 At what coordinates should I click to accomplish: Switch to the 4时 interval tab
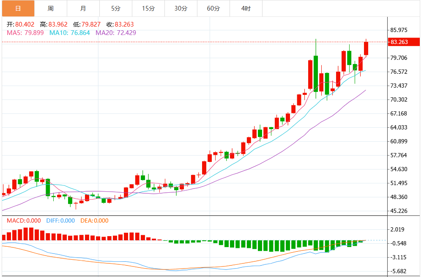click(x=246, y=8)
